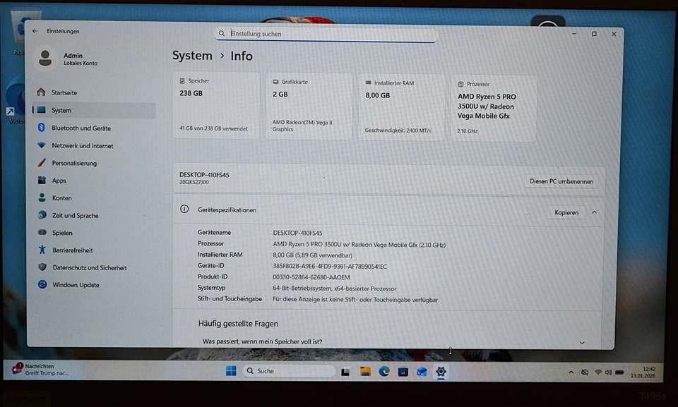Image resolution: width=678 pixels, height=407 pixels.
Task: Open Bluetooth und Geräte settings
Action: tap(94, 128)
